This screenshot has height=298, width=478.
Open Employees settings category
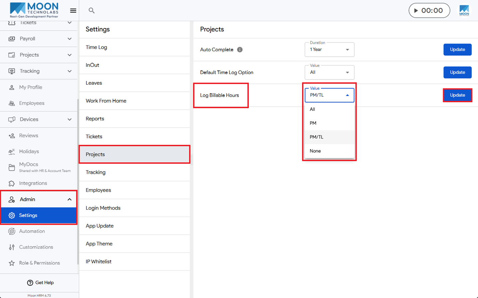click(134, 190)
